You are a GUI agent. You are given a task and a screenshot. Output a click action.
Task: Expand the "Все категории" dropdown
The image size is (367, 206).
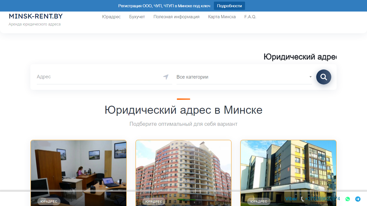click(244, 77)
